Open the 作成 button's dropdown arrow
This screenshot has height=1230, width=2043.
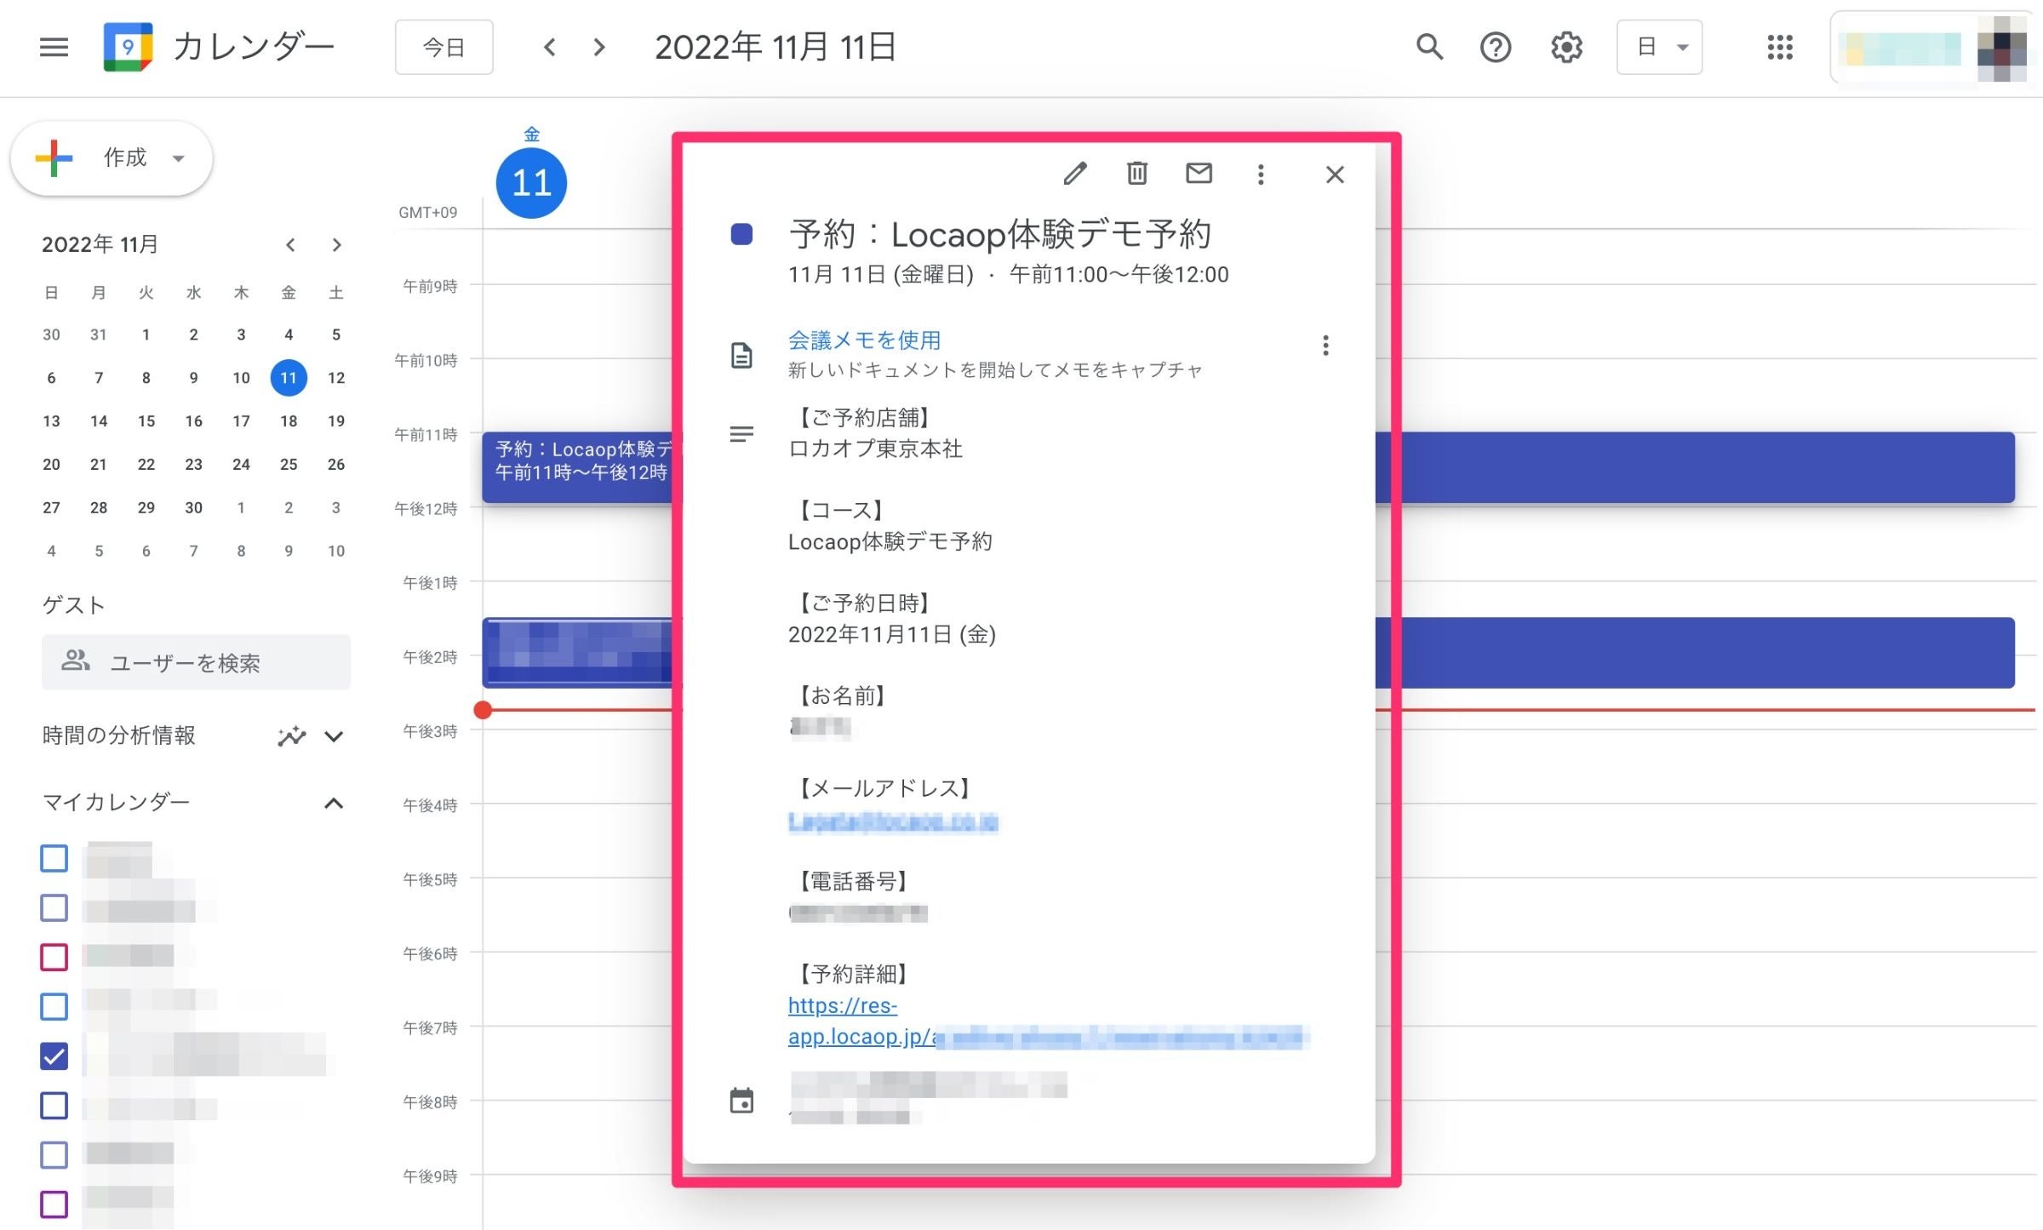click(x=178, y=157)
